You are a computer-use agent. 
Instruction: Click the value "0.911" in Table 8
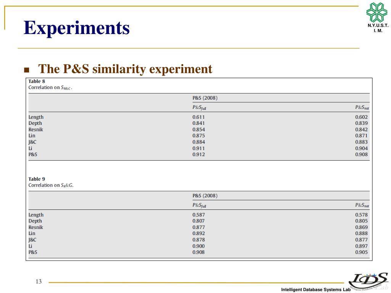pos(199,148)
